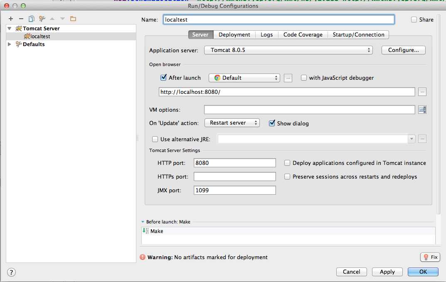The image size is (446, 282).
Task: Check Preserve sessions across restarts and redeploys
Action: pyautogui.click(x=287, y=177)
